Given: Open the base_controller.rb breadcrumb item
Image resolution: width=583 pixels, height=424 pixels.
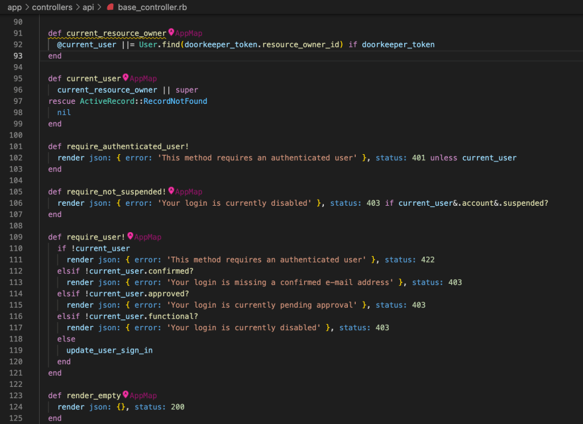Looking at the screenshot, I should click(152, 7).
